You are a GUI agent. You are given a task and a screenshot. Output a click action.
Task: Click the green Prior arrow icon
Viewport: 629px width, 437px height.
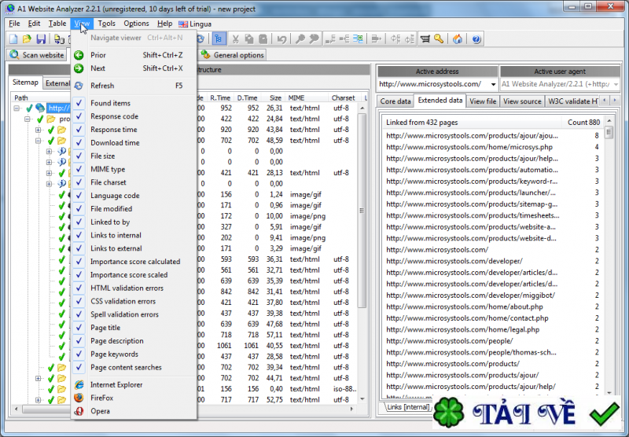[x=79, y=56]
